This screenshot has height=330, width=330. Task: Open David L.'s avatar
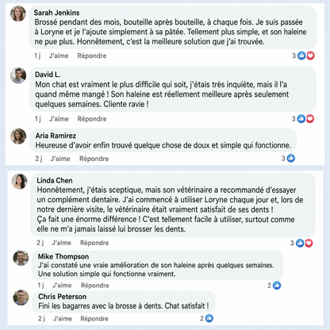pos(18,75)
